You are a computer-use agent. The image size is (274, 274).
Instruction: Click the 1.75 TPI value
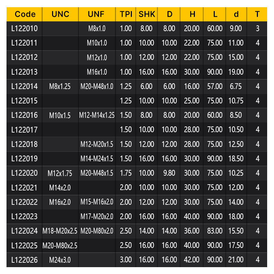coord(126,173)
